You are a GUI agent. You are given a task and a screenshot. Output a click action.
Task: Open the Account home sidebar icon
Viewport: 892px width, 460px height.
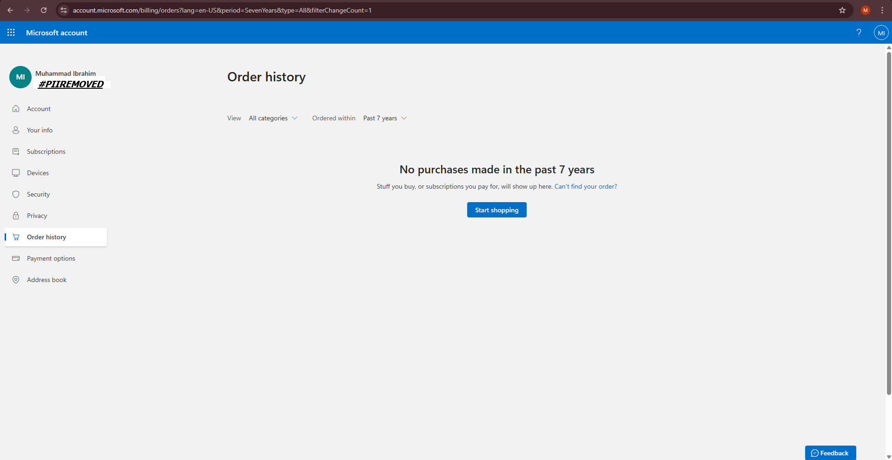(x=16, y=108)
